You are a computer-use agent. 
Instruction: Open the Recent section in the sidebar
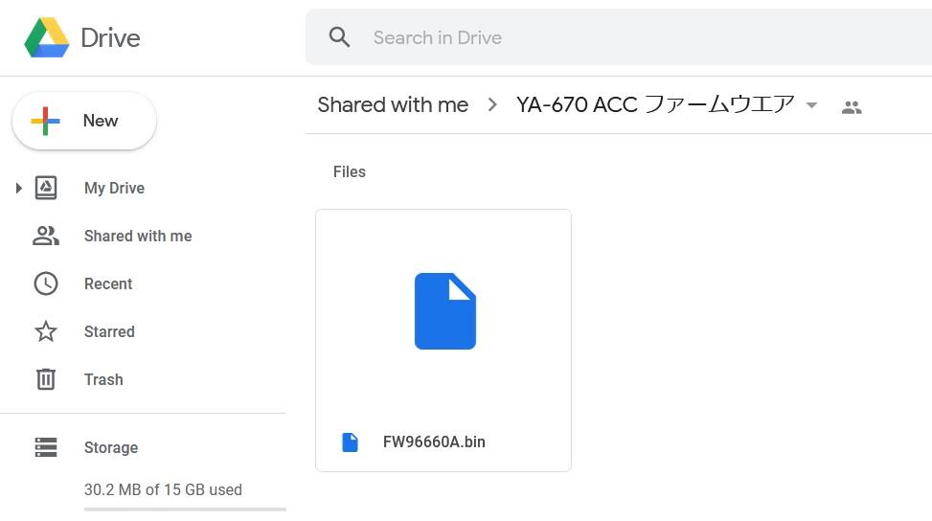click(x=108, y=284)
